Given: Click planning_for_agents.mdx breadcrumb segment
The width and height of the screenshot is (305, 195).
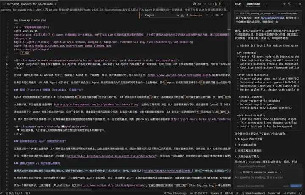Looking at the screenshot, I should coord(17,10).
